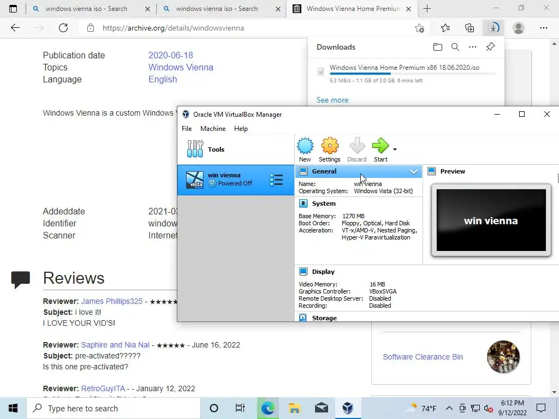Open the File menu in VirtualBox
Viewport: 559px width, 419px height.
(x=187, y=129)
